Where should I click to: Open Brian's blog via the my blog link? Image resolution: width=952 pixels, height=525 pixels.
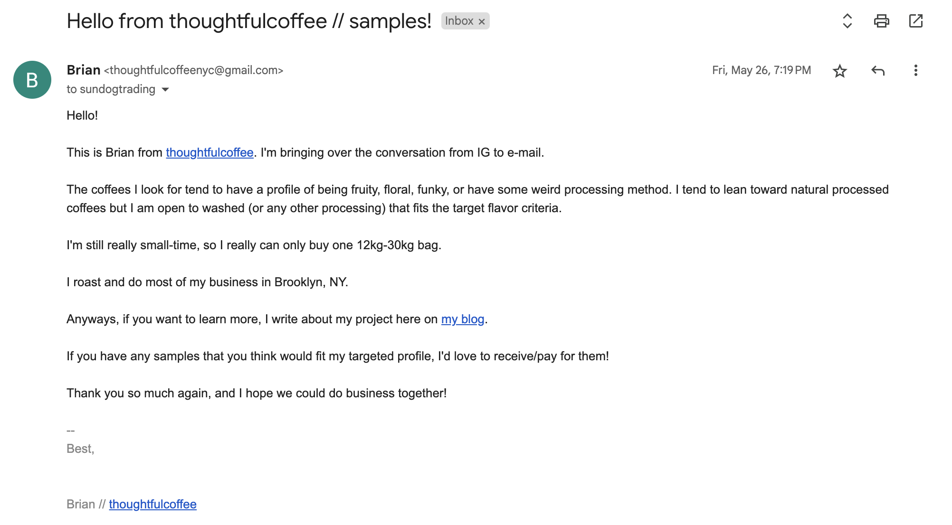click(462, 319)
